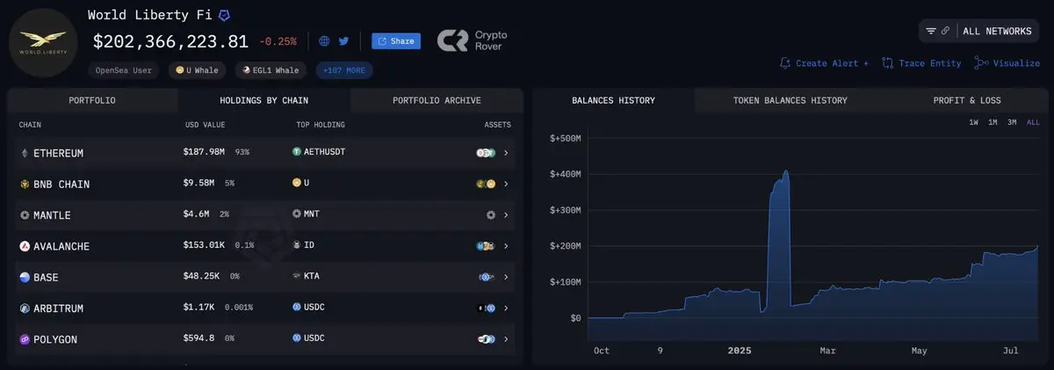
Task: Set chart range to 1M
Action: tap(993, 122)
